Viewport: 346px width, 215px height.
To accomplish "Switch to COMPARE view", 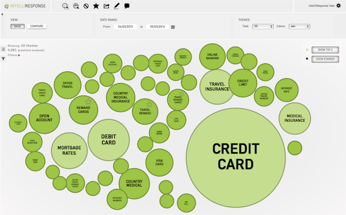I will click(37, 26).
